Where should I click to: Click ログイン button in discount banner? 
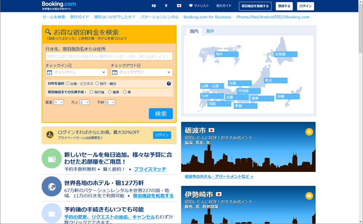[x=162, y=135]
